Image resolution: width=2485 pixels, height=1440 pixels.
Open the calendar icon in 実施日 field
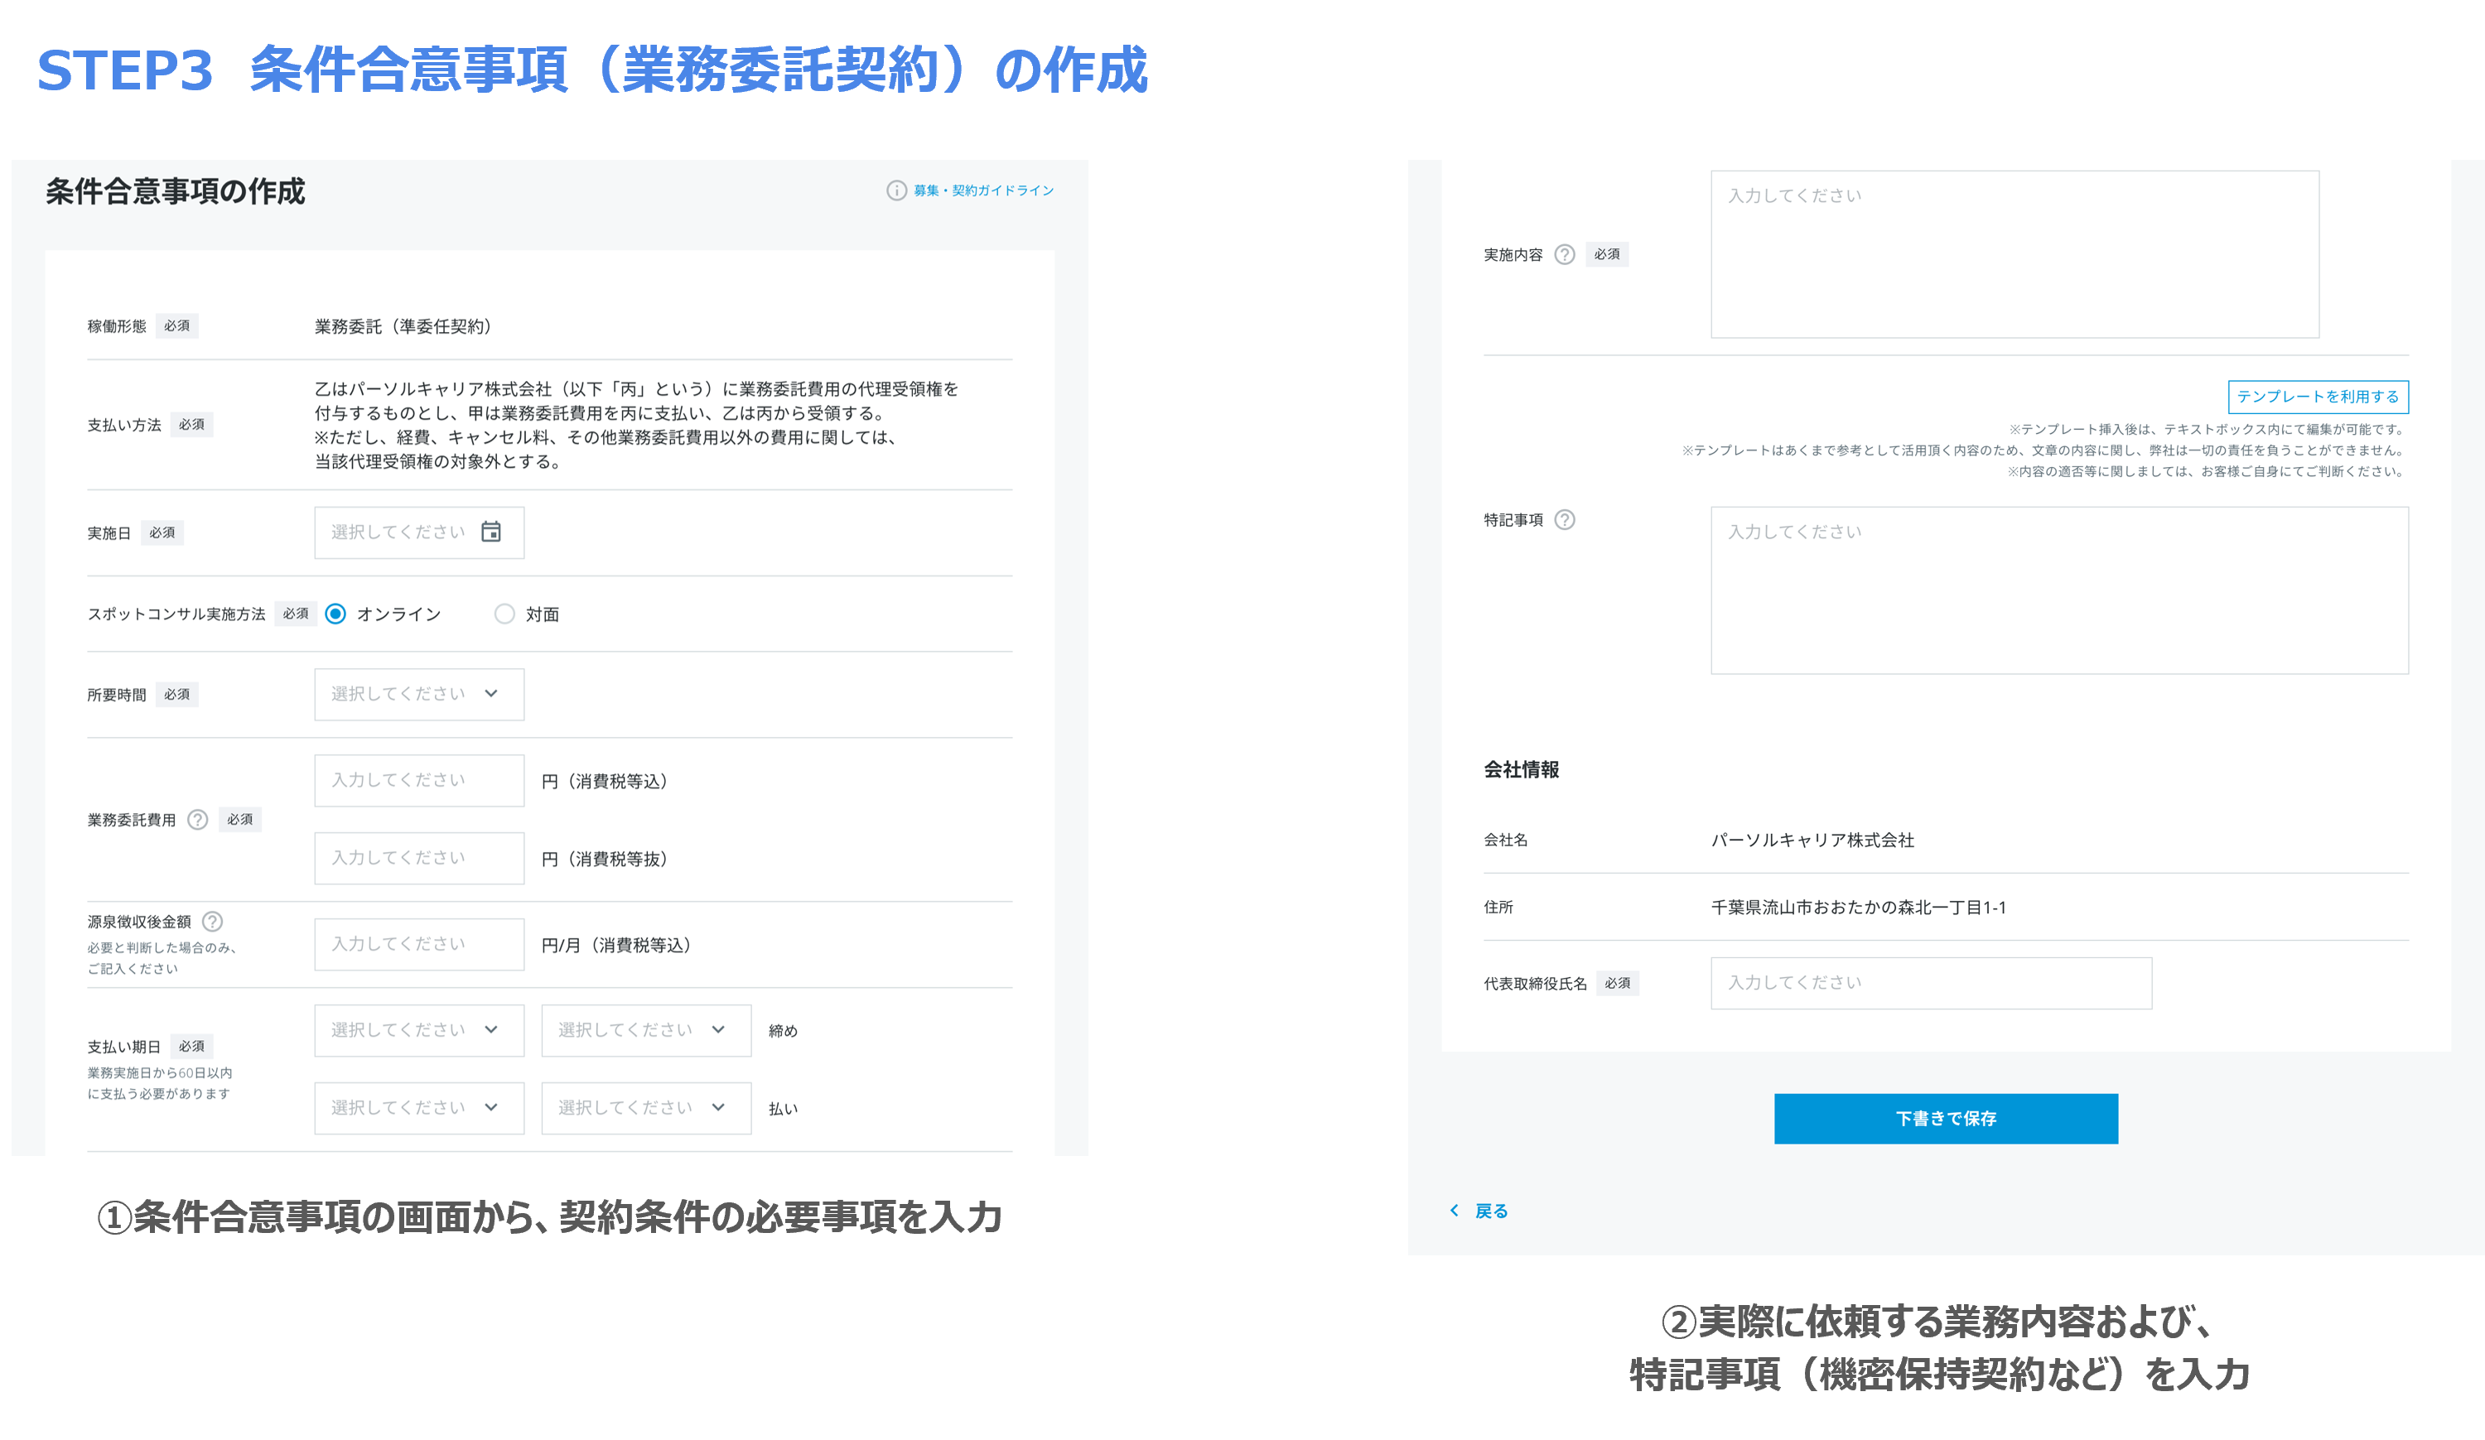[x=490, y=532]
